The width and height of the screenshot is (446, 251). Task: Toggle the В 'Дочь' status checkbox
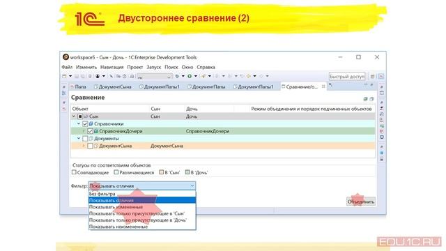(187, 172)
